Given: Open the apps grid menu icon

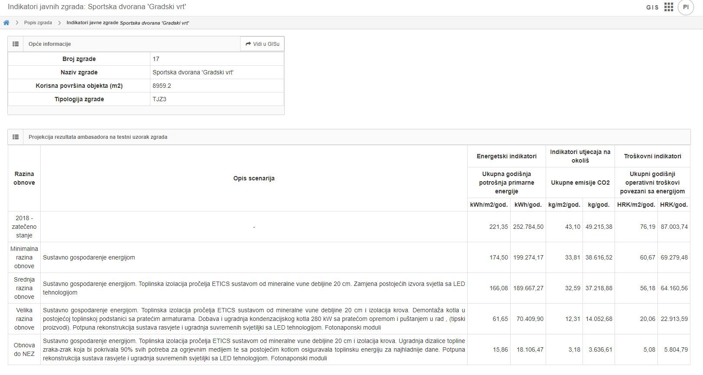Looking at the screenshot, I should (669, 7).
